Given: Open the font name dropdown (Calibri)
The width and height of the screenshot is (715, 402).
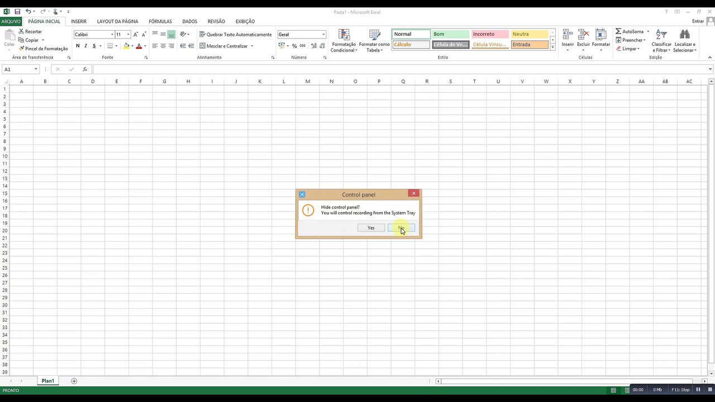Looking at the screenshot, I should tap(112, 35).
